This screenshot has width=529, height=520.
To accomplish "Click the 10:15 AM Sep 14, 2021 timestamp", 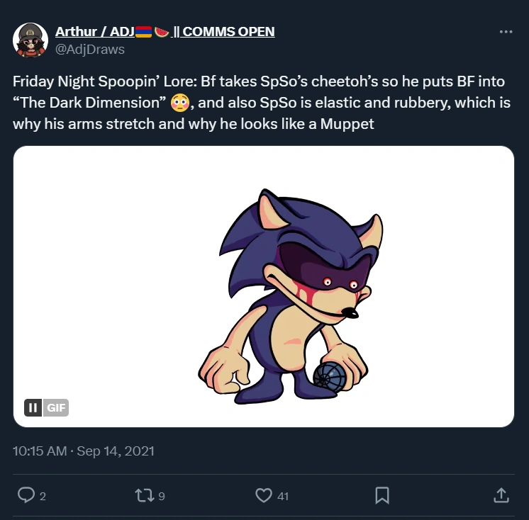I will 84,451.
